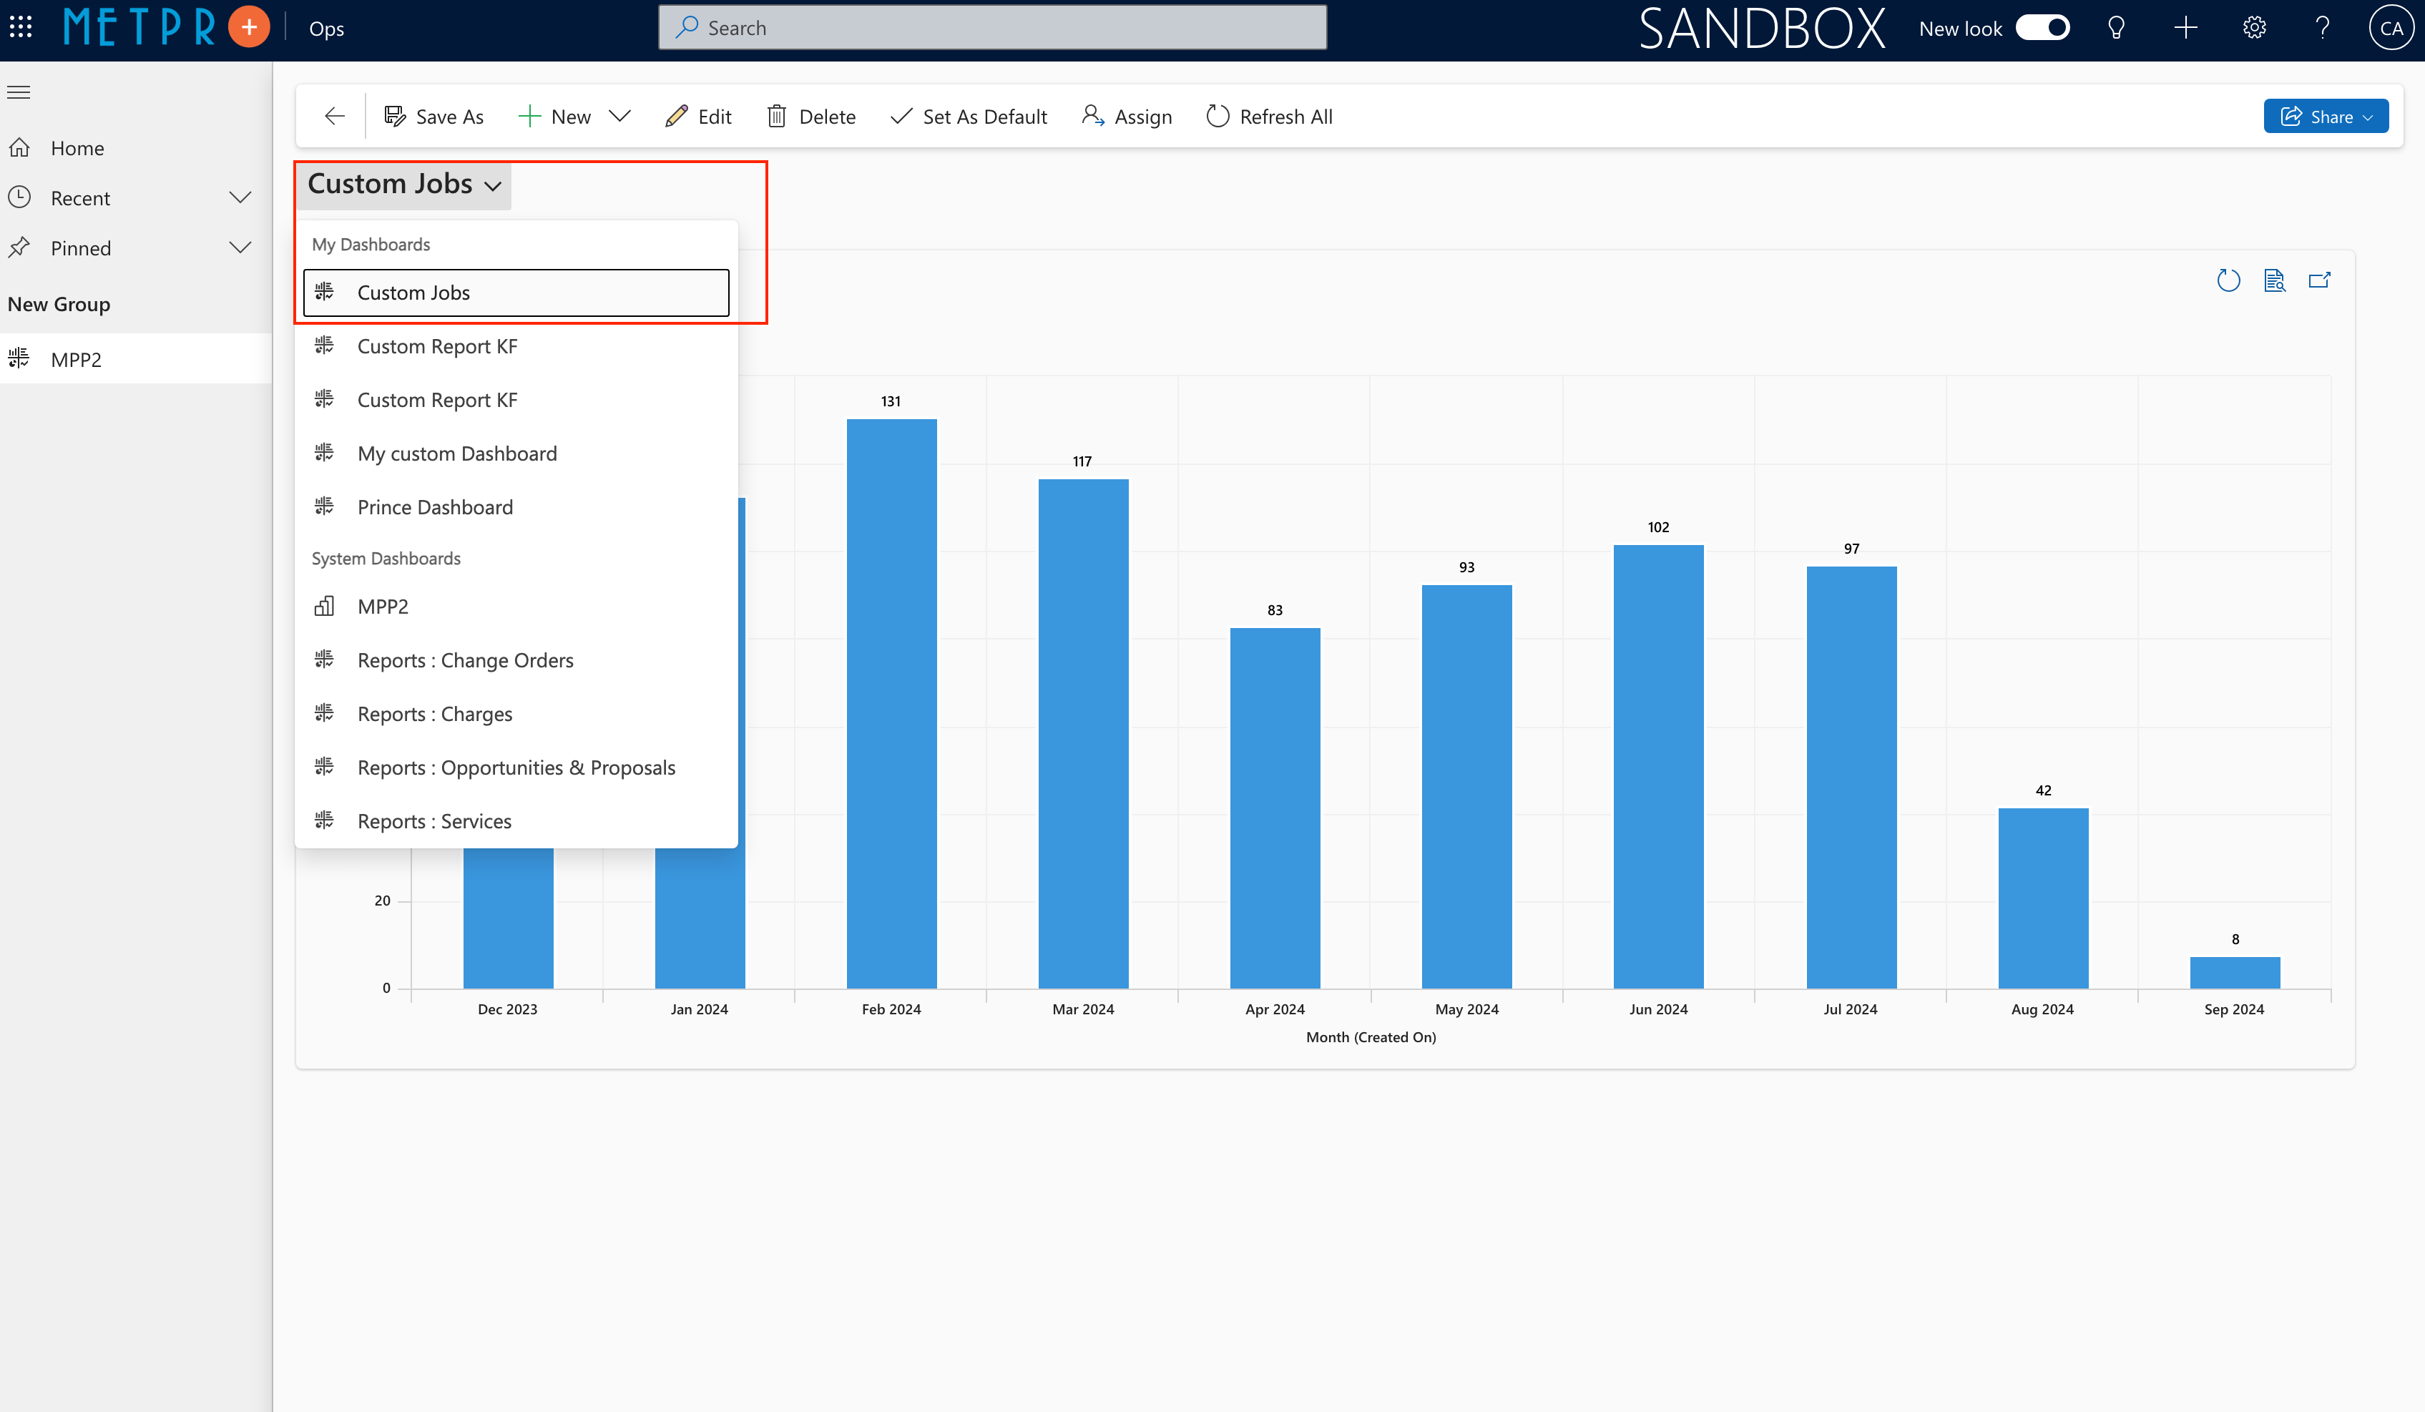2425x1412 pixels.
Task: Toggle the New look switch
Action: pos(2042,28)
